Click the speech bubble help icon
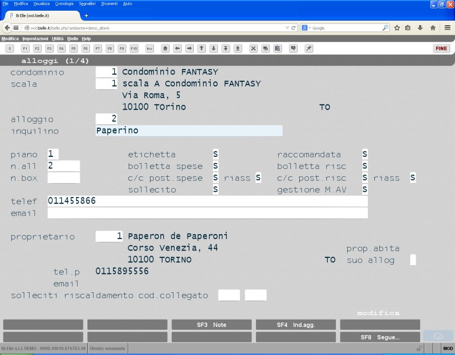Viewport: 455px width, 355px height. (293, 49)
